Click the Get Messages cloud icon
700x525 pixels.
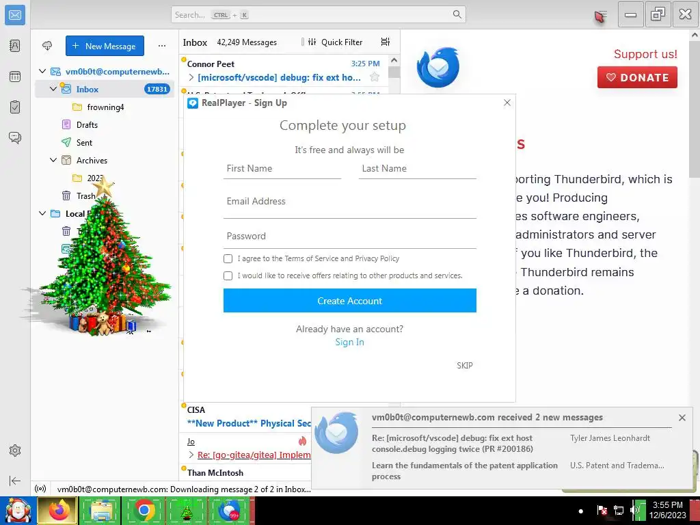click(47, 46)
